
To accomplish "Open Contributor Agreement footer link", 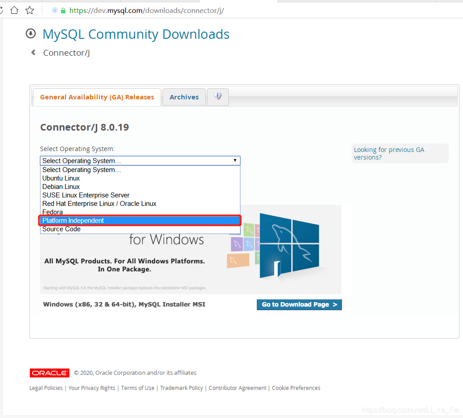I will pyautogui.click(x=237, y=388).
